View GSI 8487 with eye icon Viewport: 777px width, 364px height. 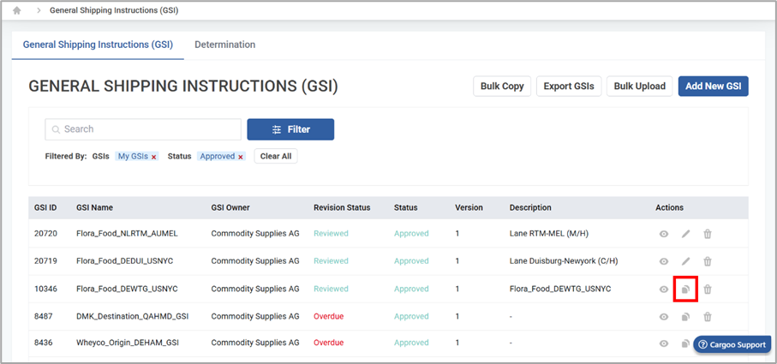click(x=664, y=316)
